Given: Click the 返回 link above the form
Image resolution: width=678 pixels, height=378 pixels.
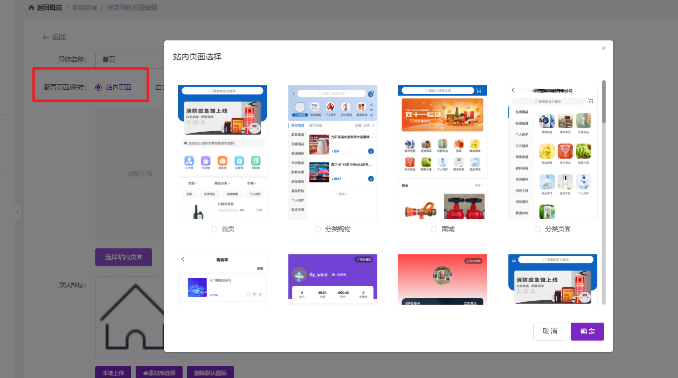Looking at the screenshot, I should 59,37.
